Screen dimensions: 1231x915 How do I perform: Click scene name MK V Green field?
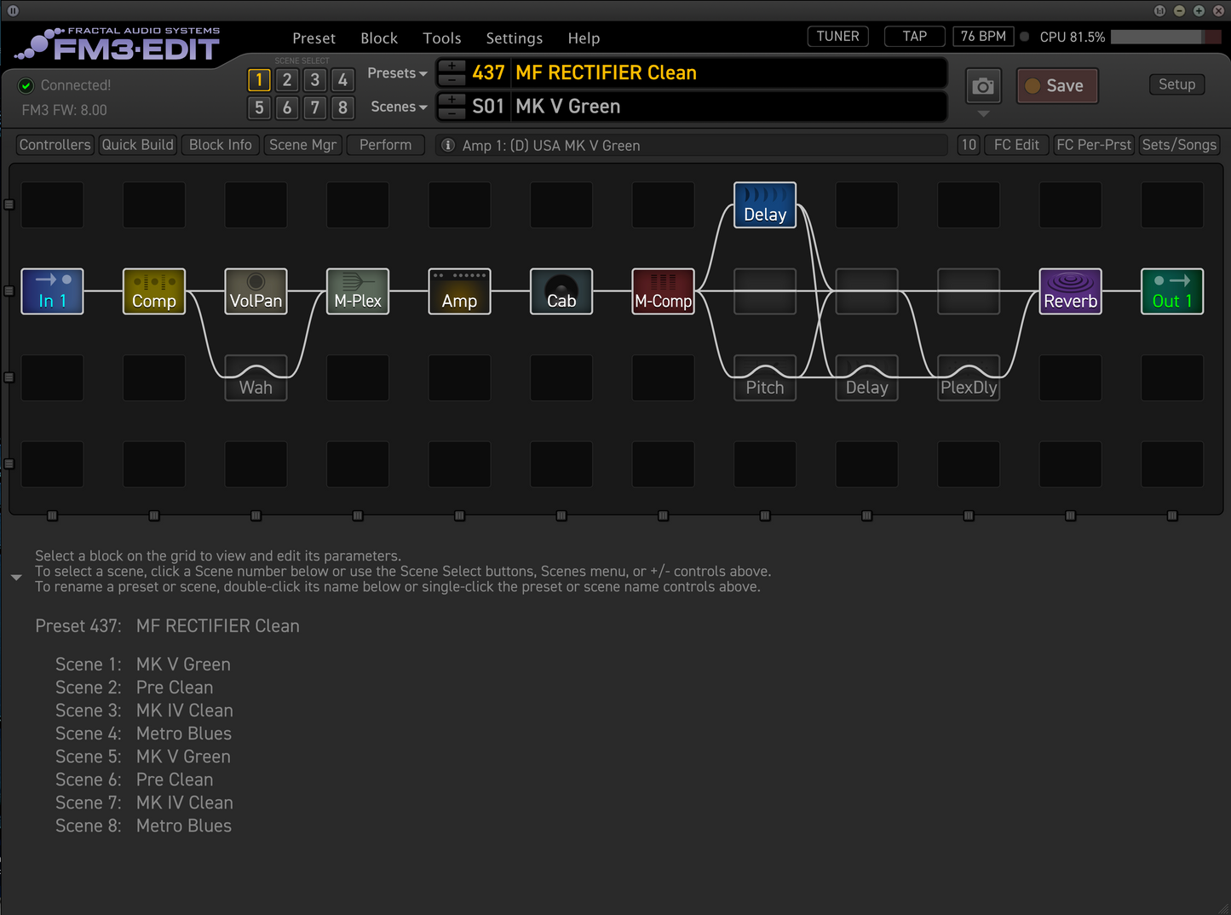[x=729, y=106]
